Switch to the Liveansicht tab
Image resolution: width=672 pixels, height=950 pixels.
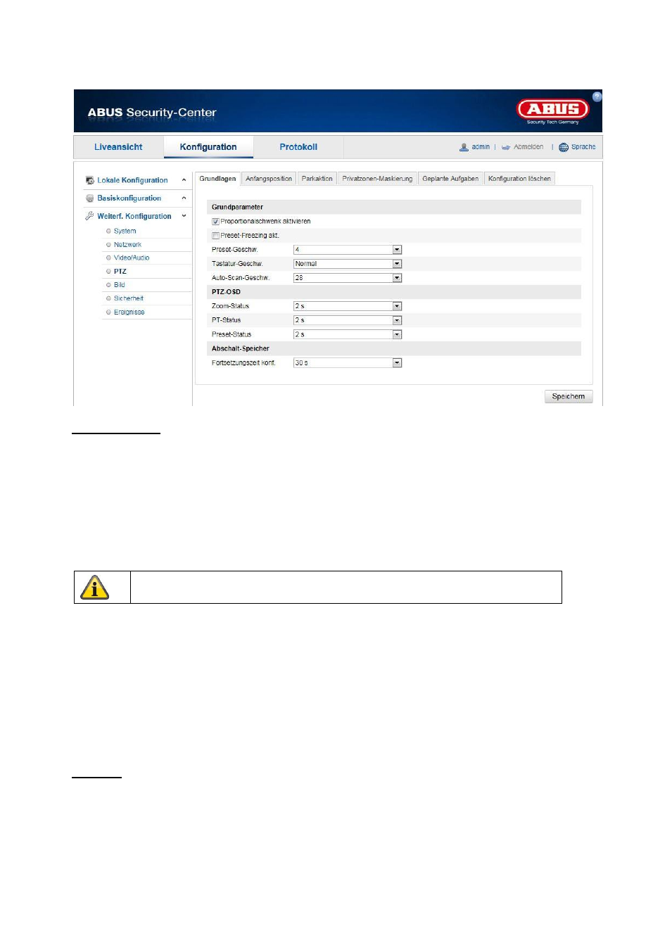(118, 147)
